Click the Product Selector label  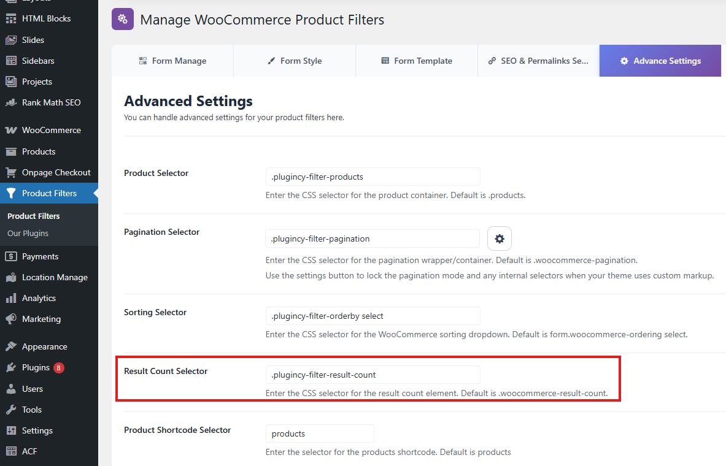click(x=156, y=173)
